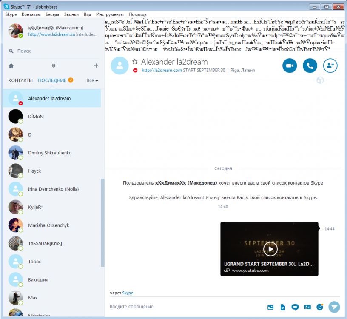347x319 pixels.
Task: Open the dial pad
Action: [54, 66]
